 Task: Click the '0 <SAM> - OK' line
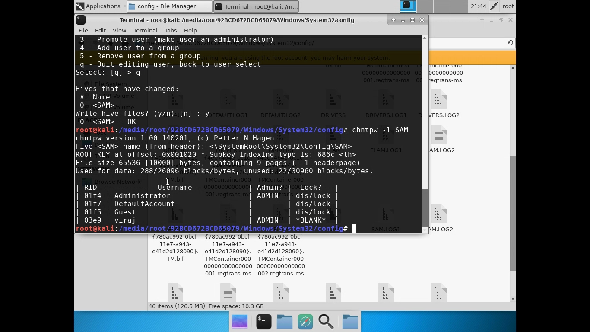pyautogui.click(x=108, y=121)
